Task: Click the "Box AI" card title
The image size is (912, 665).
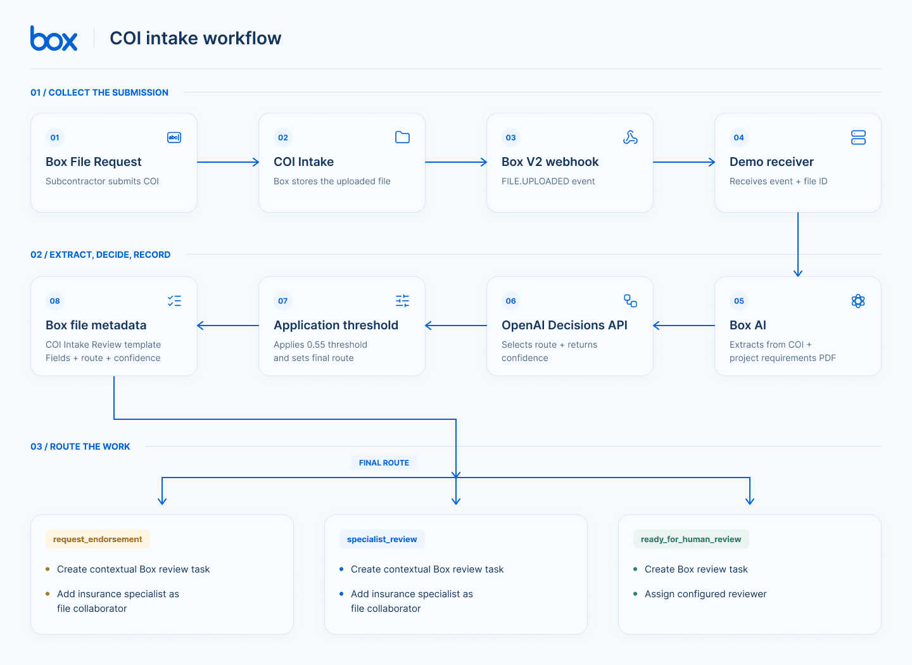Action: pyautogui.click(x=748, y=325)
